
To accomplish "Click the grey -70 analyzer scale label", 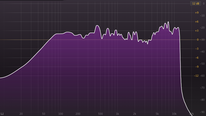I will pyautogui.click(x=202, y=88).
